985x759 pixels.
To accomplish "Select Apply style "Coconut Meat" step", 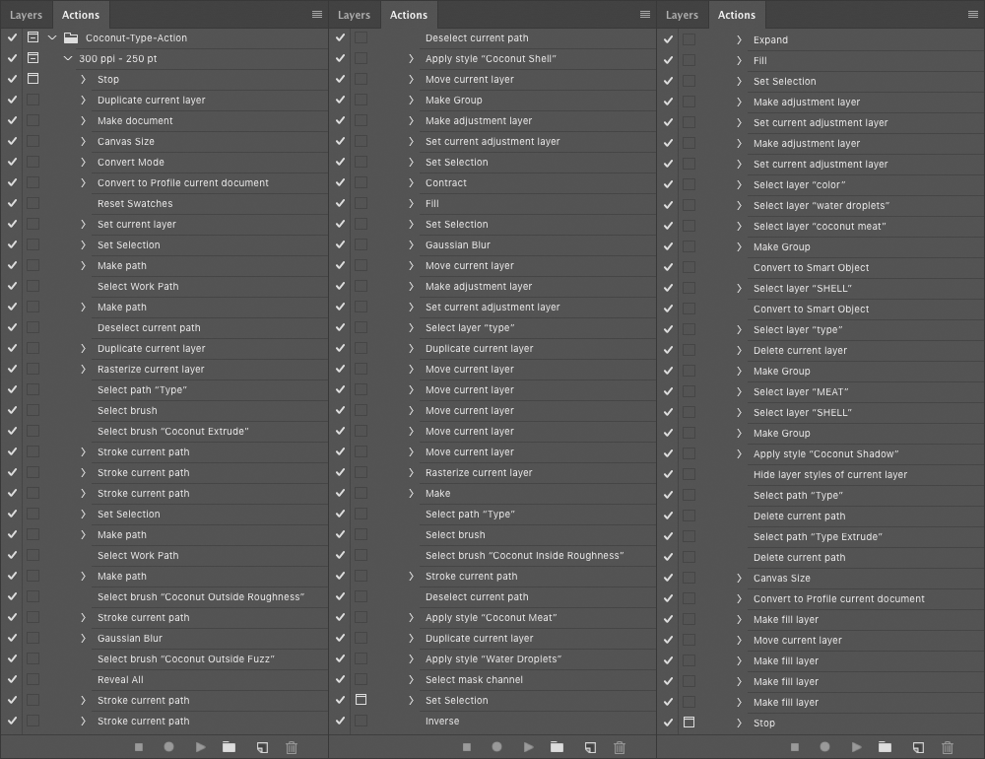I will pos(492,617).
